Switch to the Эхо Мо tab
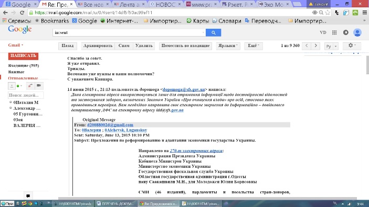 pyautogui.click(x=273, y=4)
